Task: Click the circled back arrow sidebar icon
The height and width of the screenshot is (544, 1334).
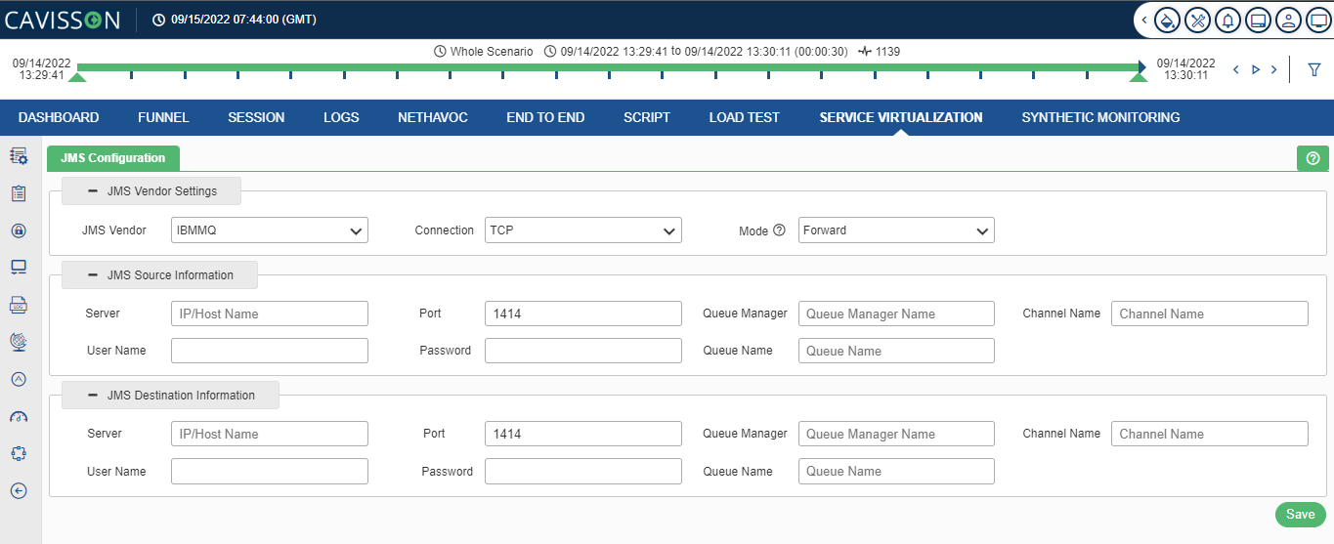Action: pyautogui.click(x=19, y=491)
